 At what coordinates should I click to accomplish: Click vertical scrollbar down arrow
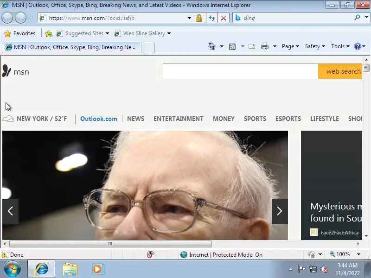pyautogui.click(x=366, y=236)
